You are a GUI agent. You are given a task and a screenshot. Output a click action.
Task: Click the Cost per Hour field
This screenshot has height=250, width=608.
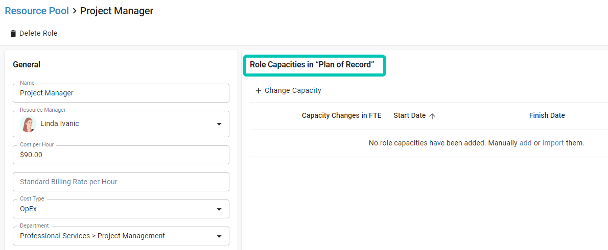click(121, 155)
